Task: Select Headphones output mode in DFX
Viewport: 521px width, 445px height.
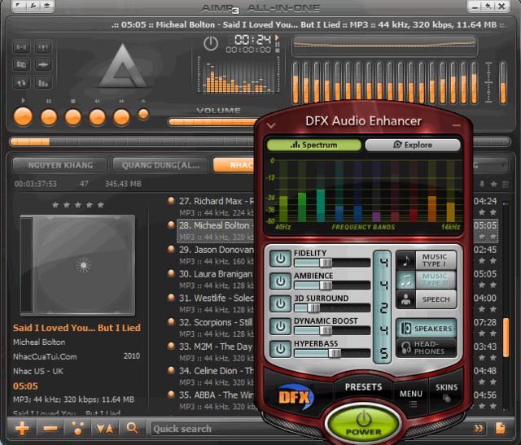Action: coord(425,348)
